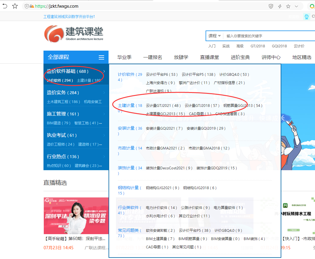
Task: Open the 进阶宝典 nav tab
Action: coord(240,57)
